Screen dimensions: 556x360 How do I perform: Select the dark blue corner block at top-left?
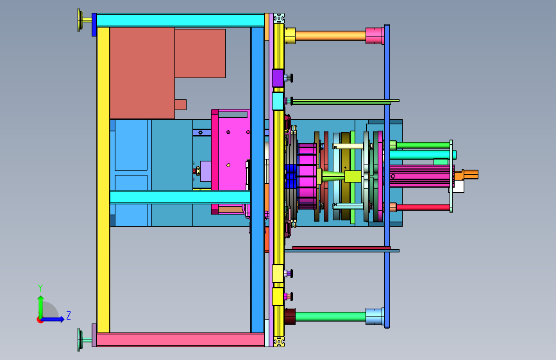[94, 24]
